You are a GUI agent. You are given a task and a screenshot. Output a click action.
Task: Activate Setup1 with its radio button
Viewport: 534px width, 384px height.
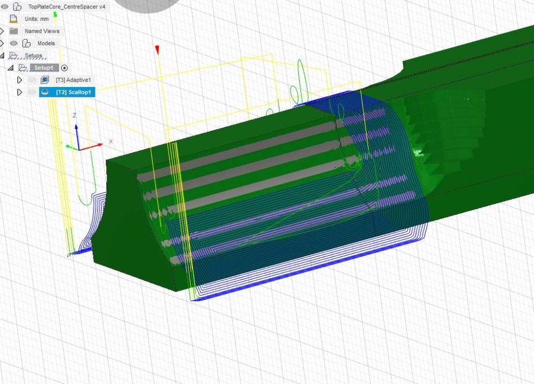[64, 68]
